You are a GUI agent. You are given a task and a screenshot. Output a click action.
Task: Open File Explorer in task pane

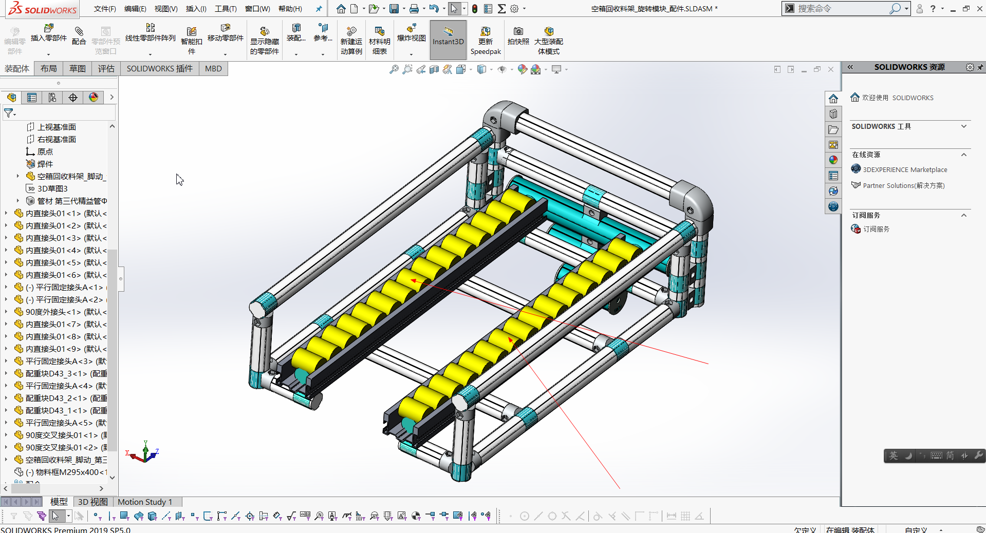pos(833,129)
